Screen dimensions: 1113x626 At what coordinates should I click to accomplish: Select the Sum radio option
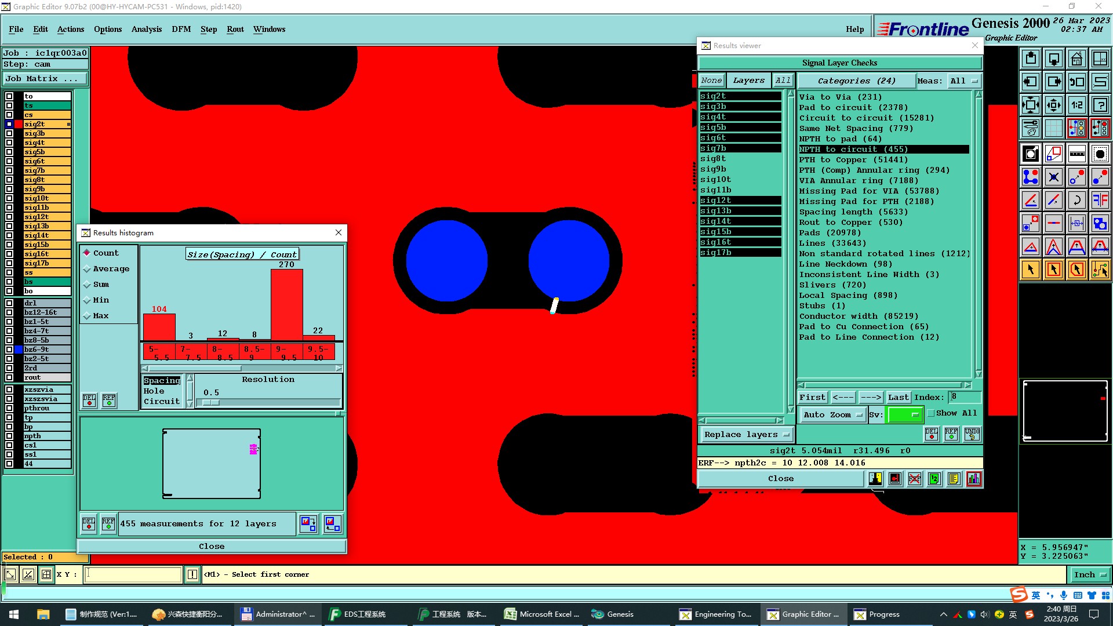click(x=96, y=285)
